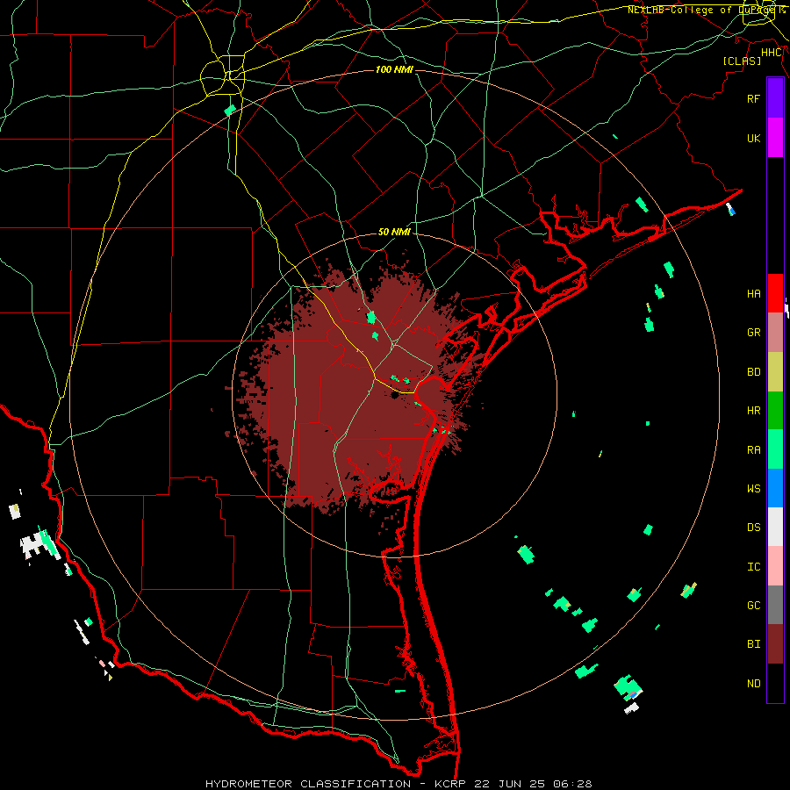Pick the maroon BI legend color swatch
This screenshot has height=790, width=790.
[775, 644]
